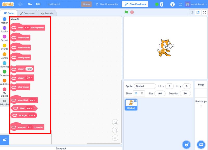Click the Choose a Sprite button
Image resolution: width=208 pixels, height=150 pixels.
186,144
